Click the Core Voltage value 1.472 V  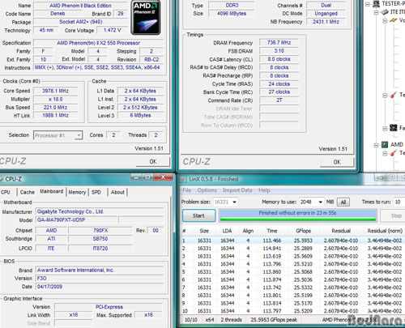[x=113, y=30]
